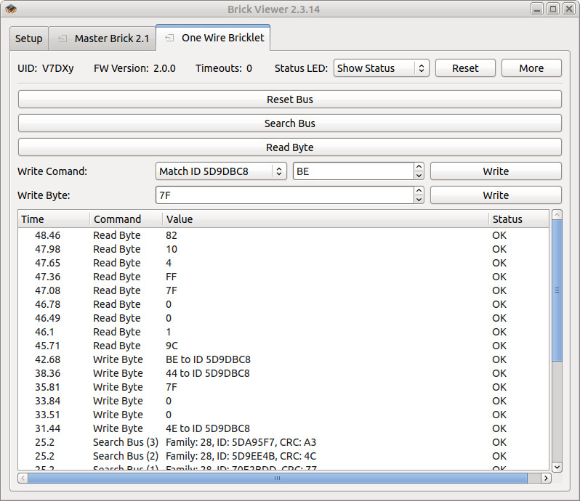Click the horizontal scrollbar right arrow
Image resolution: width=580 pixels, height=501 pixels.
546,478
